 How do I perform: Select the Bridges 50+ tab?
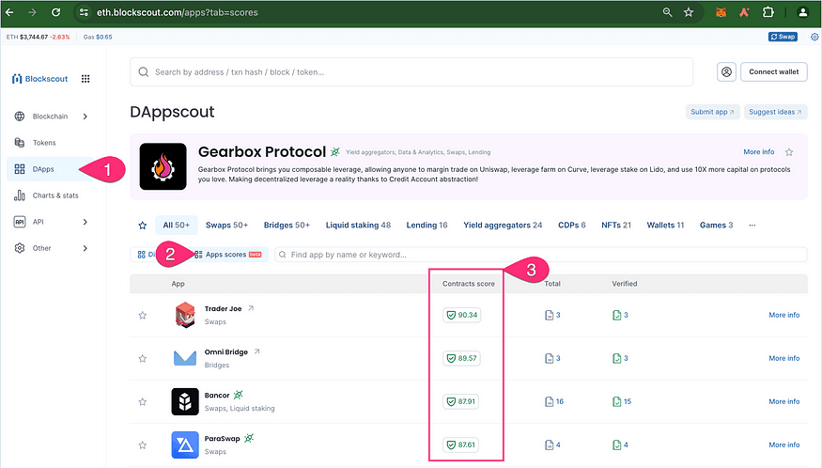[x=287, y=226]
